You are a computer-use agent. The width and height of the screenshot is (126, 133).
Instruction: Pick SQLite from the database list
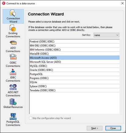pos(74,82)
